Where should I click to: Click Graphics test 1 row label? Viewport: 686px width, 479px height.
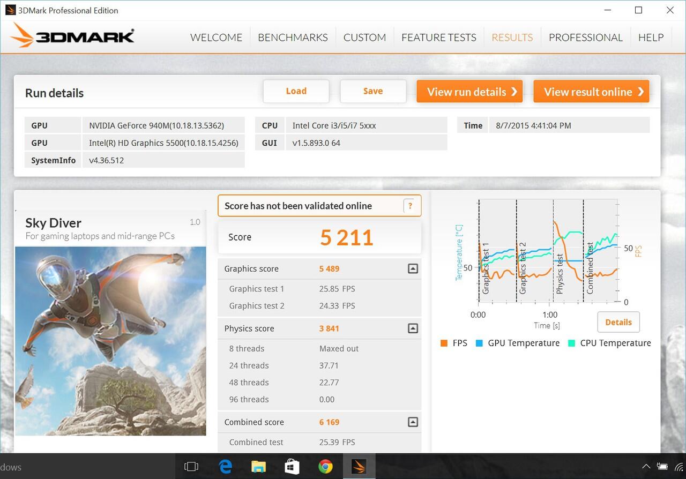click(x=257, y=289)
